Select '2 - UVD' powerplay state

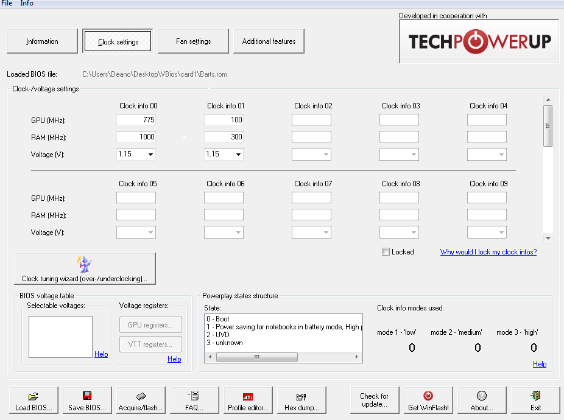218,335
